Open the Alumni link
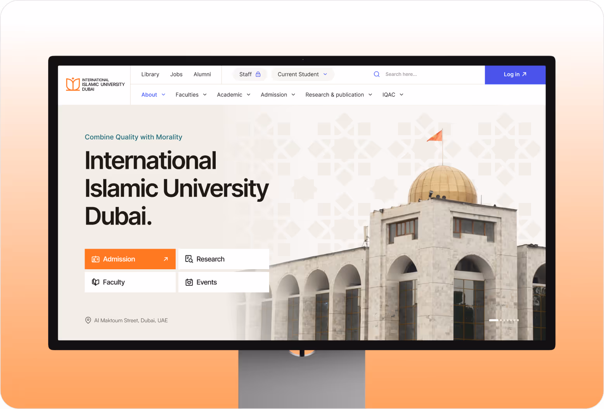 (x=202, y=74)
